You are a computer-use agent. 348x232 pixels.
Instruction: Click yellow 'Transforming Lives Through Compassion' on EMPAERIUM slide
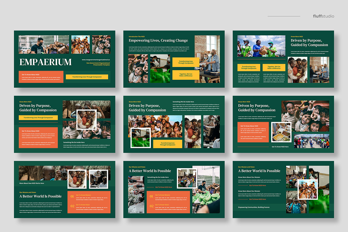click(87, 77)
